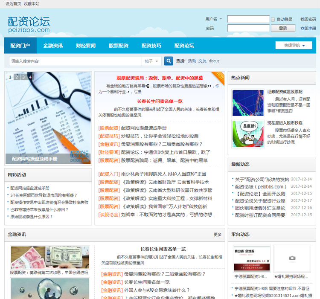Viewport: 320px width, 299px height.
Task: Open 刘智辛：不敢面对的才是真实的 article
Action: [166, 215]
